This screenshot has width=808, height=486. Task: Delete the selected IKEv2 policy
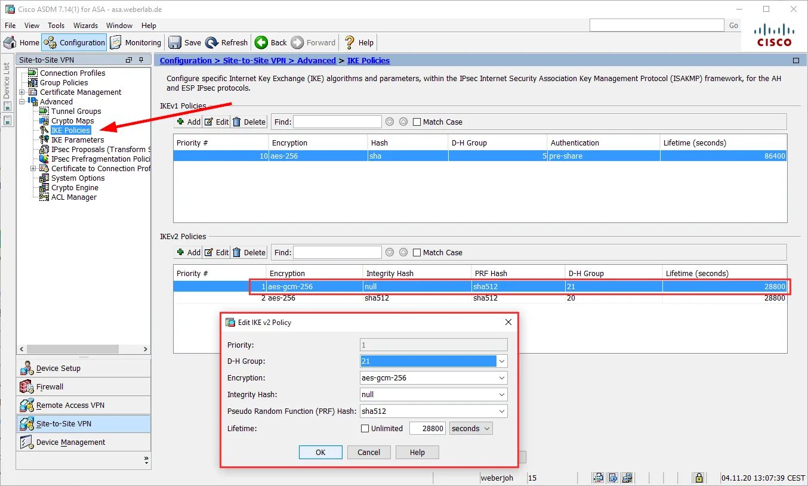pyautogui.click(x=249, y=252)
